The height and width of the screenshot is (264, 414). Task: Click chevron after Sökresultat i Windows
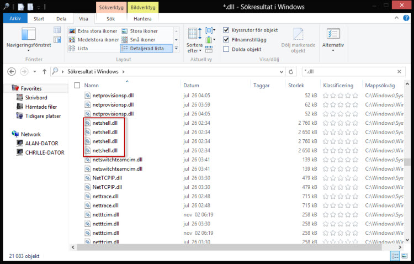click(x=123, y=72)
